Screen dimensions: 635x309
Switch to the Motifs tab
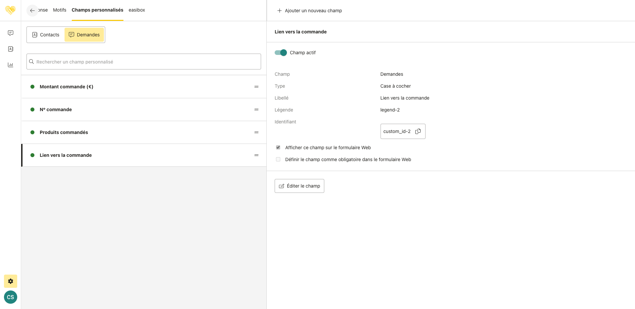pos(60,10)
